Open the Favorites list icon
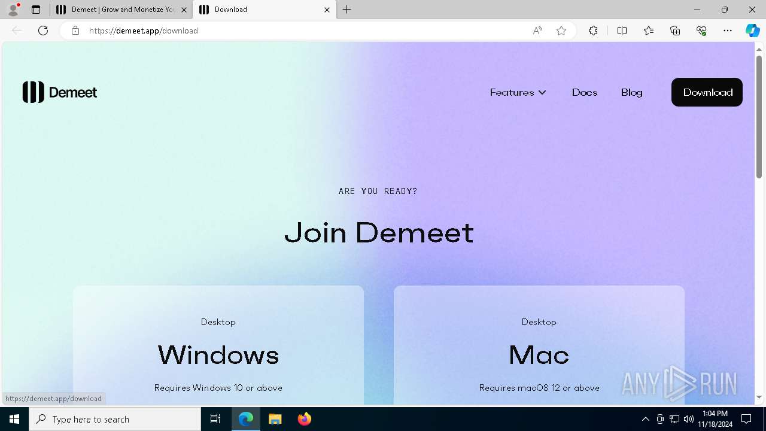Viewport: 766px width, 431px height. (649, 31)
